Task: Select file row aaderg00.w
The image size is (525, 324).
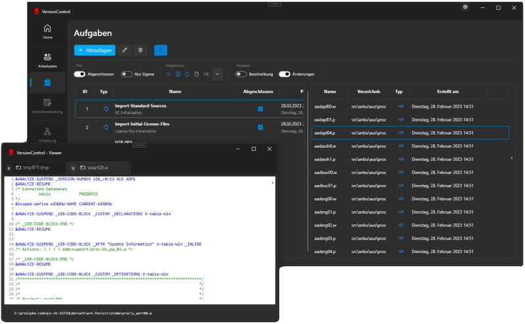Action: point(410,199)
